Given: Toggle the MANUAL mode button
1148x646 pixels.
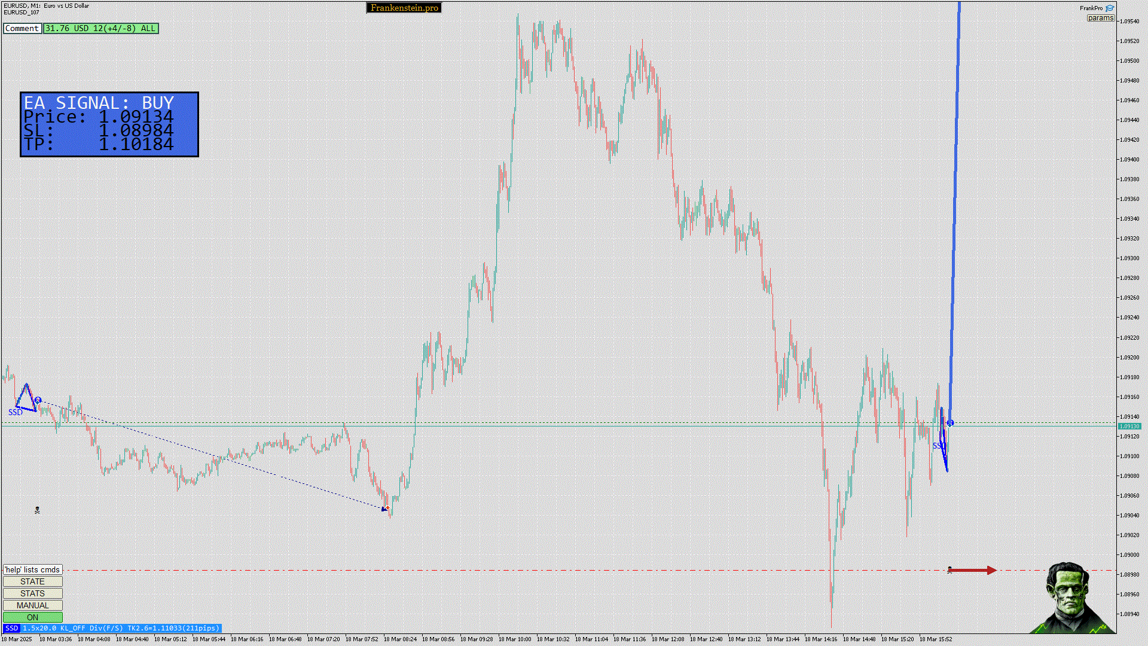Looking at the screenshot, I should 32,605.
